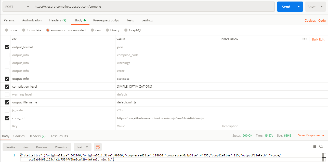Switch to Visualize response view
328x162 pixels.
click(61, 147)
